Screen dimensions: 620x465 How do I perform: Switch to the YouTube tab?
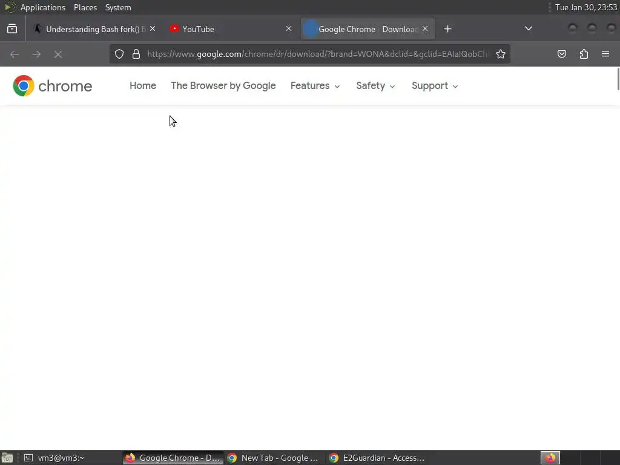[x=231, y=29]
